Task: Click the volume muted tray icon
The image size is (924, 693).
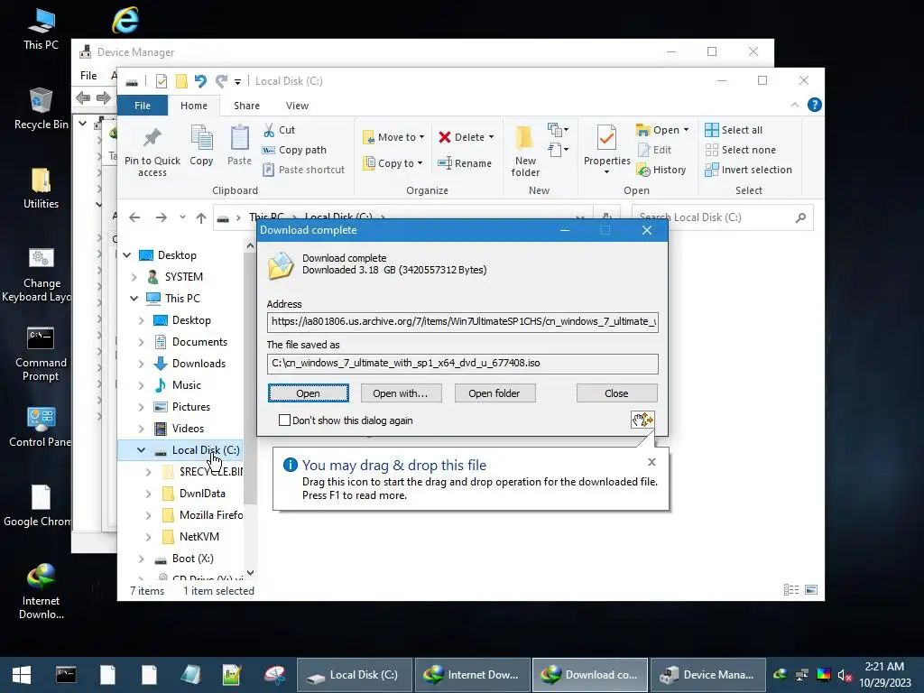Action: click(845, 675)
